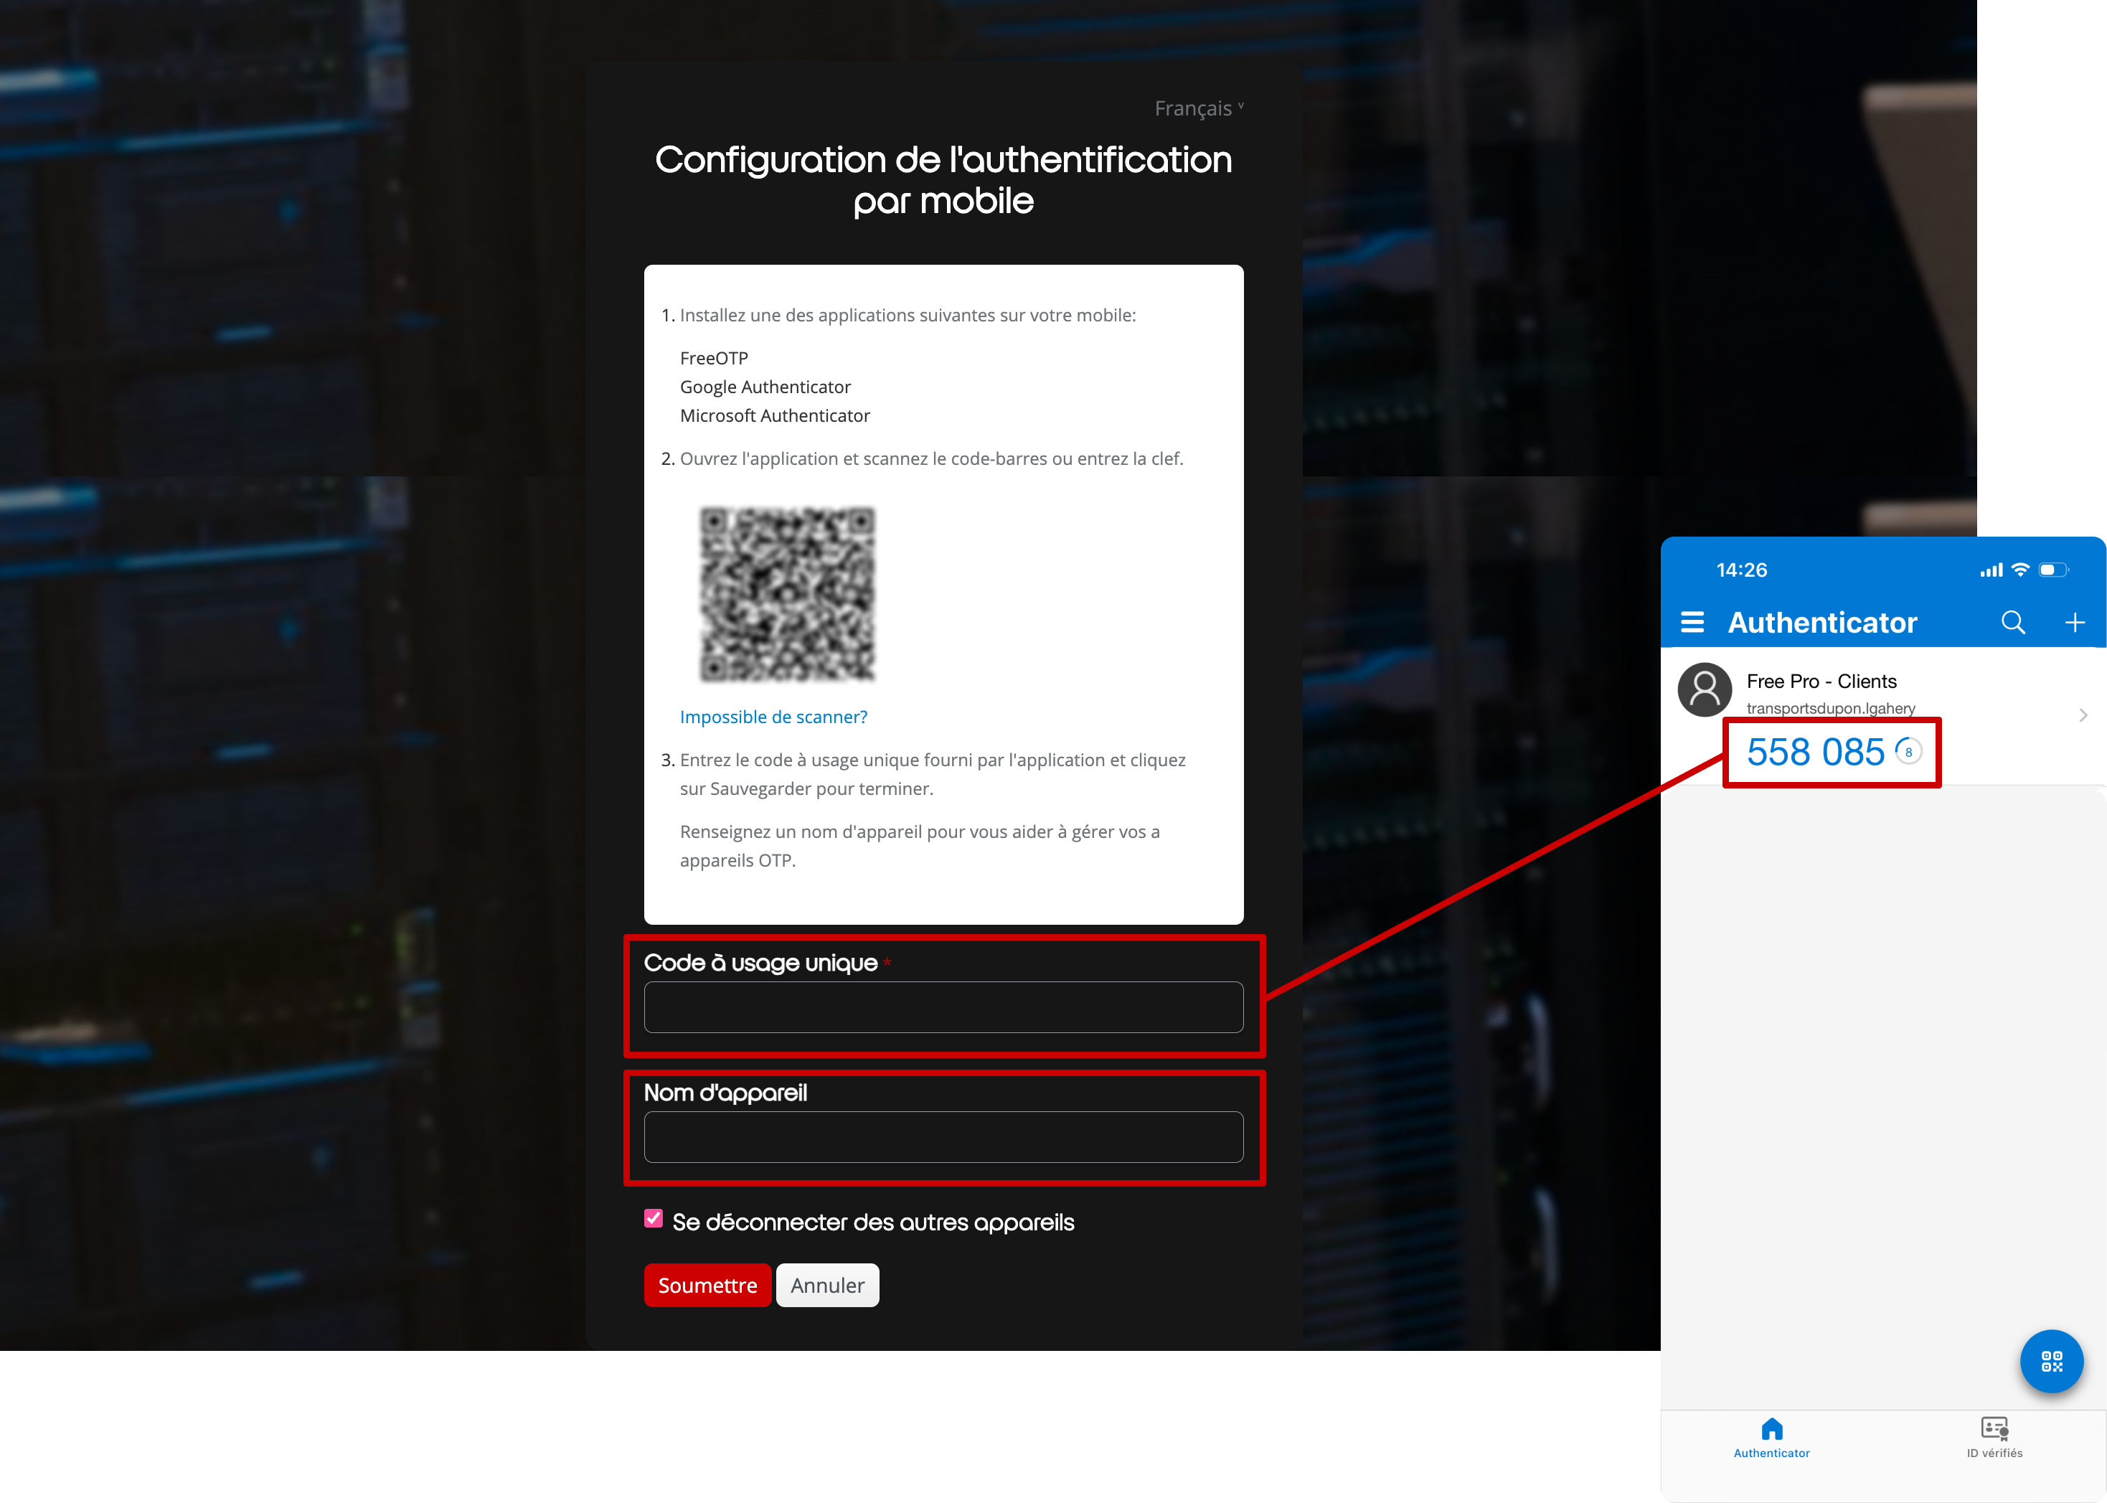This screenshot has height=1503, width=2107.
Task: Tap the code countdown timer circle
Action: (1908, 752)
